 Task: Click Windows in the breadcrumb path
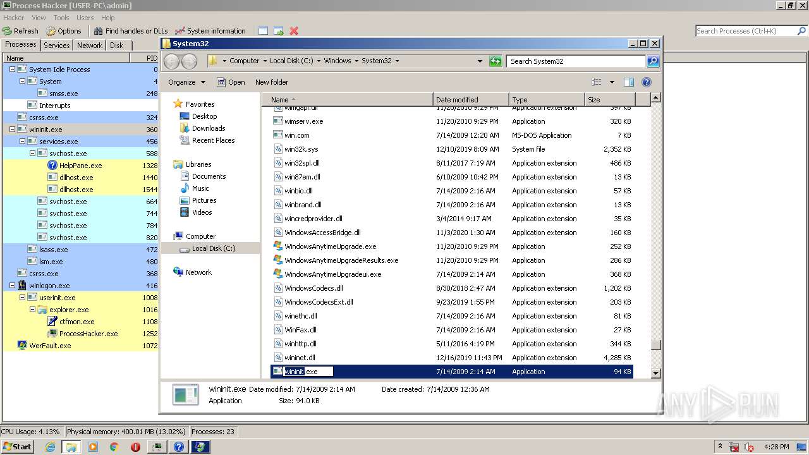click(x=338, y=61)
